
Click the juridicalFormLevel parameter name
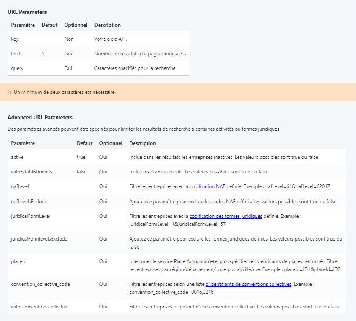(x=31, y=216)
